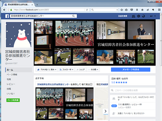
Task: Click the @suisin1587 username text
Action: tap(11, 63)
